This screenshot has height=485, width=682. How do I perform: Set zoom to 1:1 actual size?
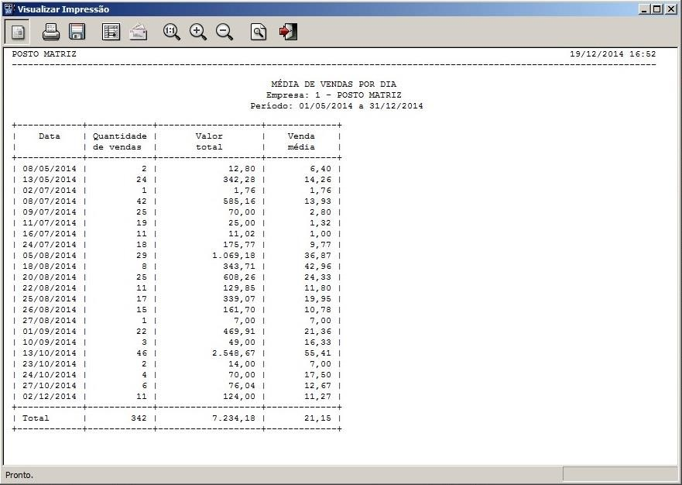tap(171, 32)
